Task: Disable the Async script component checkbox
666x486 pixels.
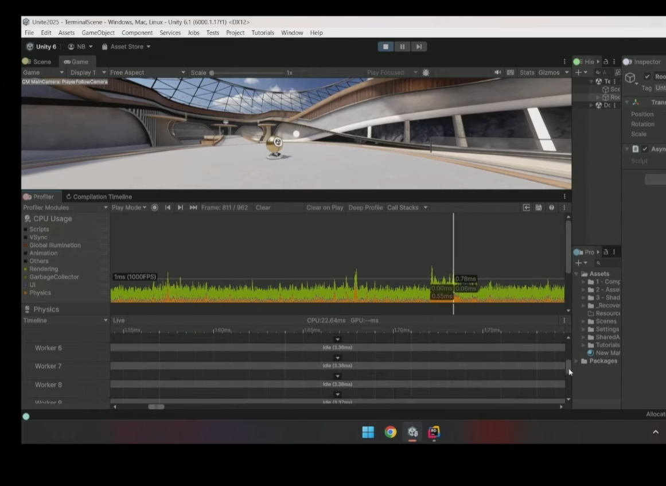Action: pos(645,149)
